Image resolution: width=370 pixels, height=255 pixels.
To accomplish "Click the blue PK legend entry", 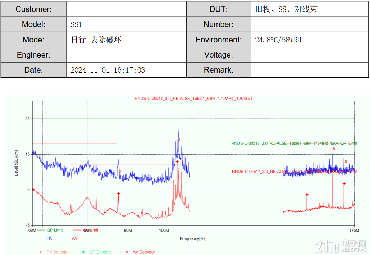I will [44, 238].
